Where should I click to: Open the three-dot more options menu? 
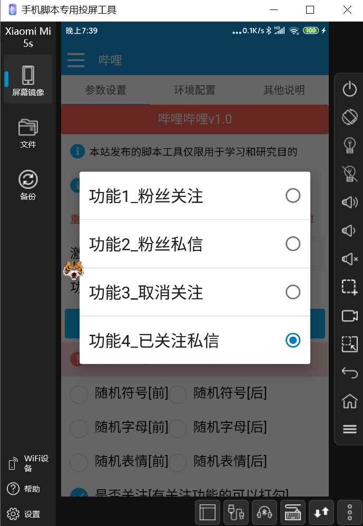click(x=349, y=512)
